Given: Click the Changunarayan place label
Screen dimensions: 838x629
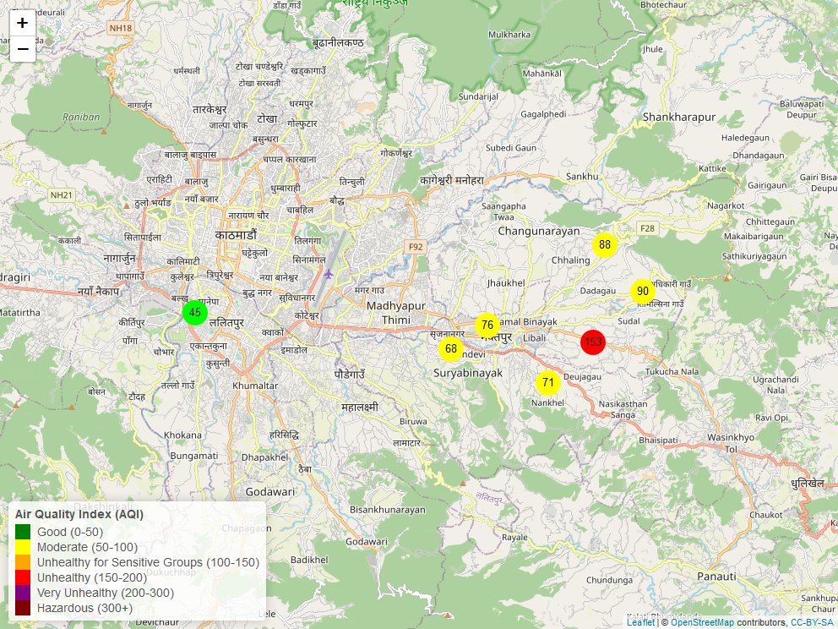Looking at the screenshot, I should pos(539,231).
